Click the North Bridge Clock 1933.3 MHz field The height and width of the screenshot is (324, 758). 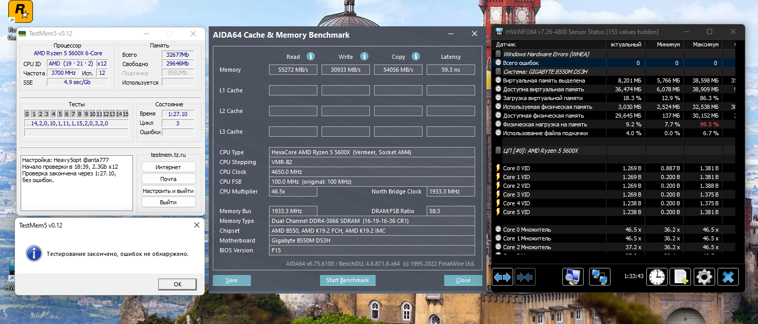pos(451,191)
